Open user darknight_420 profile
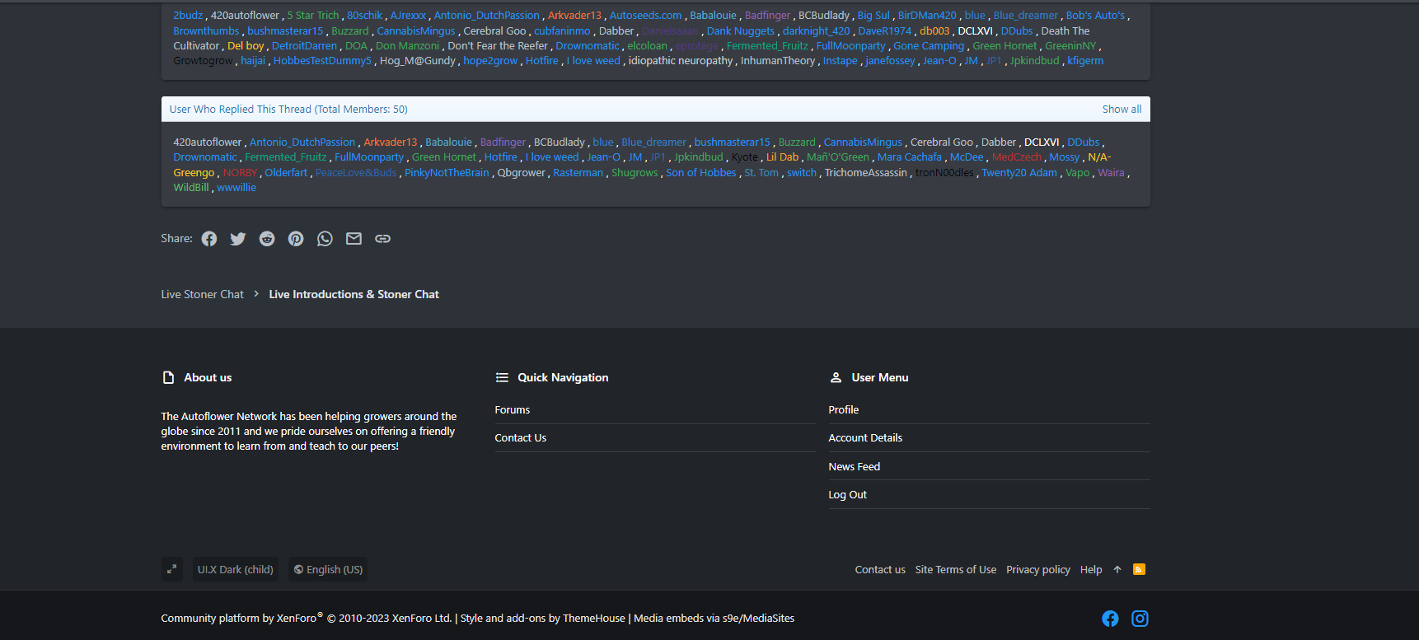 817,30
